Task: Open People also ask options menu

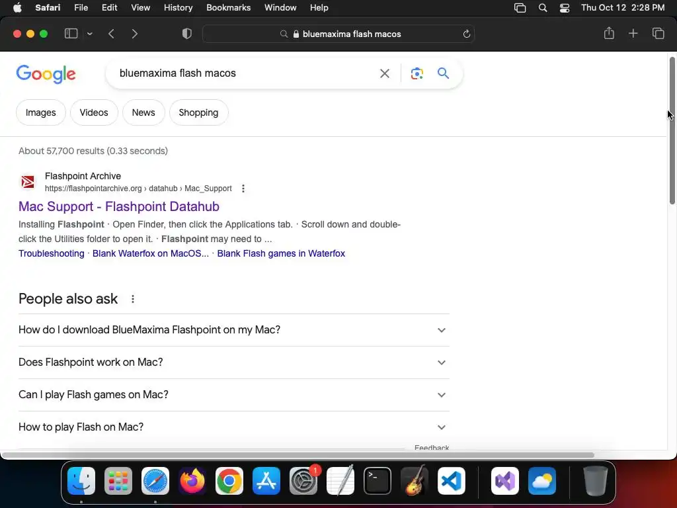Action: [x=132, y=299]
